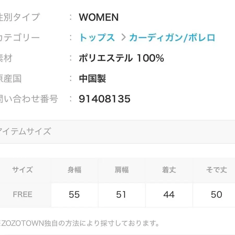Click the 肩幅 column header
Image resolution: width=235 pixels, height=235 pixels.
click(122, 169)
